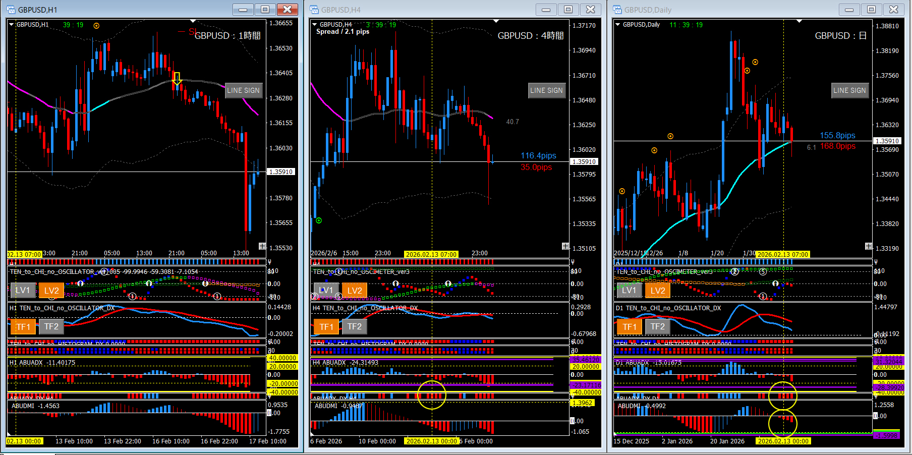
Task: Toggle LV1 in the Daily chart
Action: point(629,290)
